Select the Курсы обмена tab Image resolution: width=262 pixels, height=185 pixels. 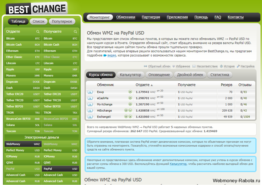101,75
